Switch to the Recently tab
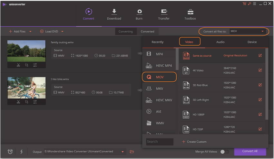 coord(157,42)
